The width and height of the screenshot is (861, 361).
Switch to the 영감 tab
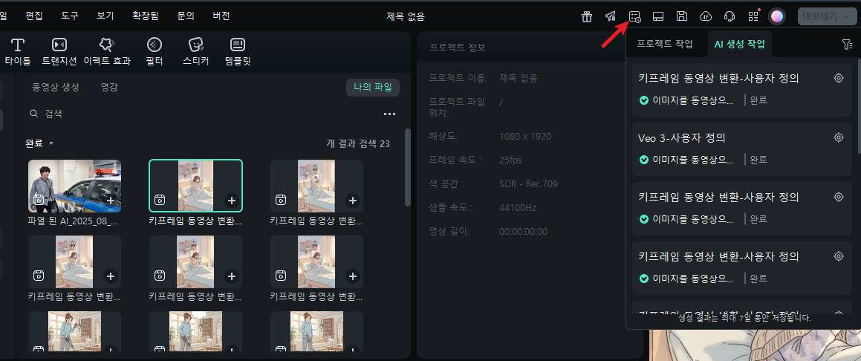tap(109, 87)
